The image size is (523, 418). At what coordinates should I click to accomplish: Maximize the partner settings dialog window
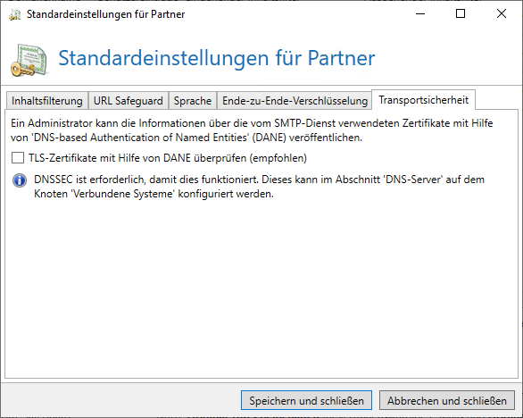(x=461, y=13)
